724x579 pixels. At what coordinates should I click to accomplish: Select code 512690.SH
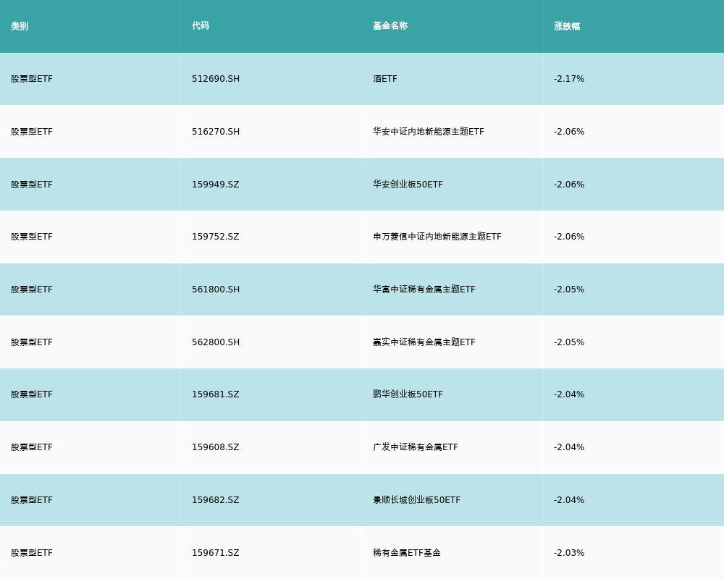[216, 79]
